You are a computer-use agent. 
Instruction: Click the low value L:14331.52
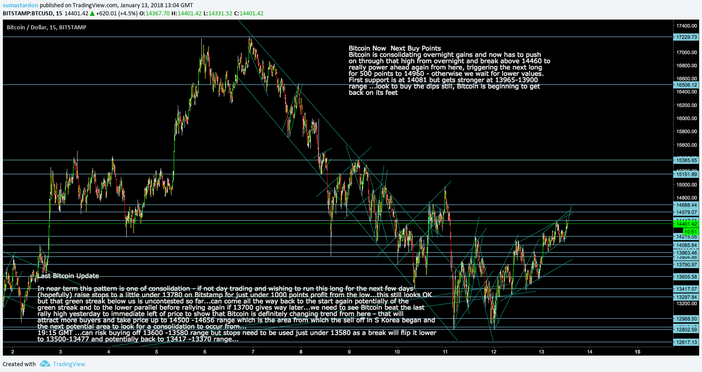coord(217,14)
